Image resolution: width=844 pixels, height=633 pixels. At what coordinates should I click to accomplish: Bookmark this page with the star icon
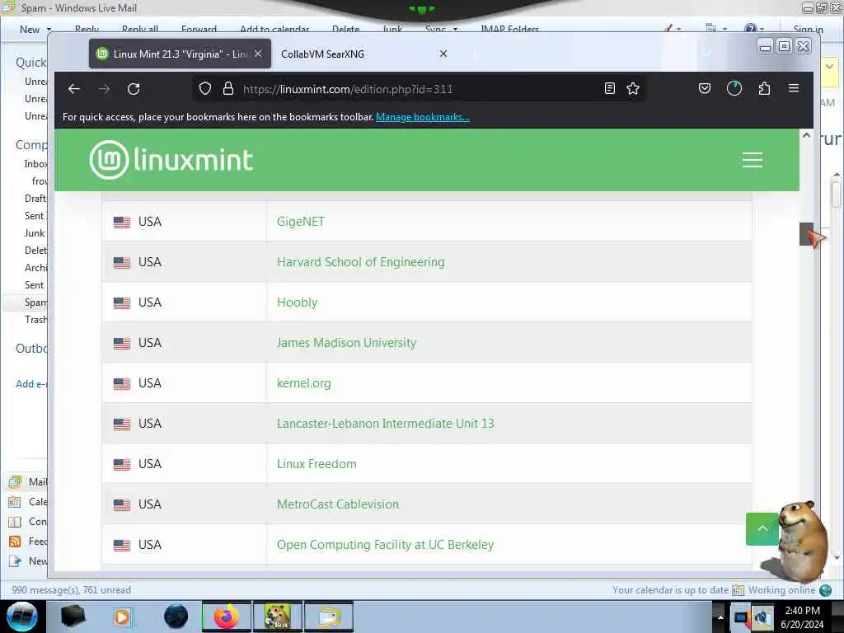tap(633, 89)
